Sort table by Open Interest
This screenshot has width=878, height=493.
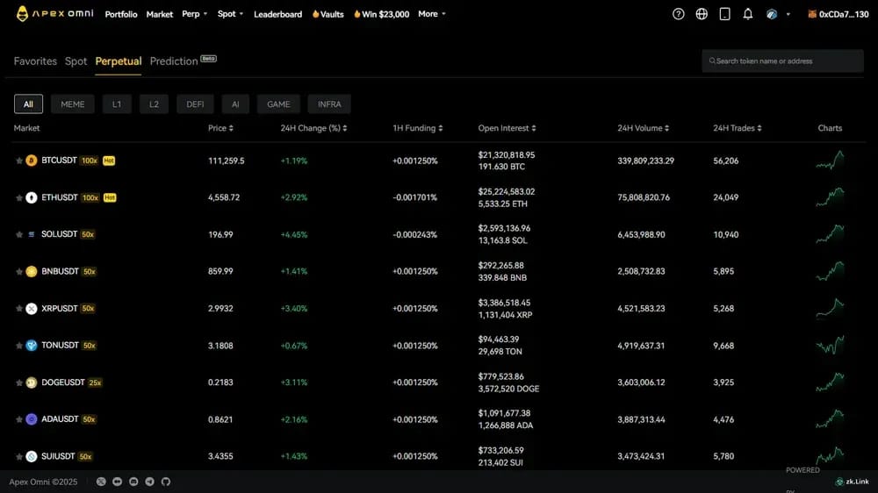[507, 128]
